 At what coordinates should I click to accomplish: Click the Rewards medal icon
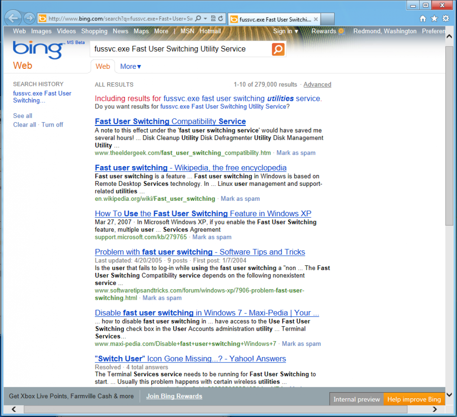click(x=341, y=31)
